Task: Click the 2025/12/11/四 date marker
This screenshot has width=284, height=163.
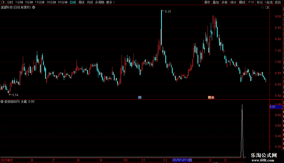Action: click(182, 160)
